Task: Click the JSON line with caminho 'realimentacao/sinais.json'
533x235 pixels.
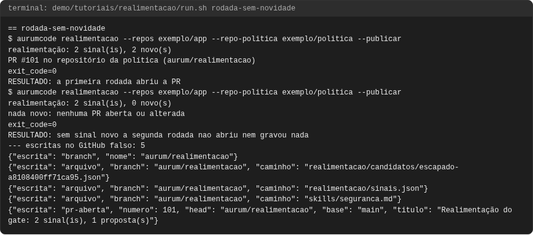Action: coord(218,188)
